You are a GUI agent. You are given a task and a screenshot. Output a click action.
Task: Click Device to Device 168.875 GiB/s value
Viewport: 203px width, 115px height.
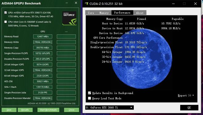point(134,33)
